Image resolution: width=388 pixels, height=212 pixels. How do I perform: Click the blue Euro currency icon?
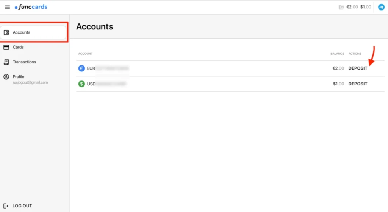pyautogui.click(x=81, y=68)
